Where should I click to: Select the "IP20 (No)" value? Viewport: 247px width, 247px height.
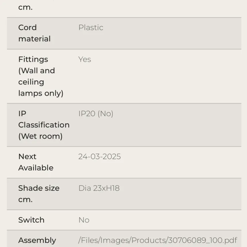pyautogui.click(x=96, y=114)
